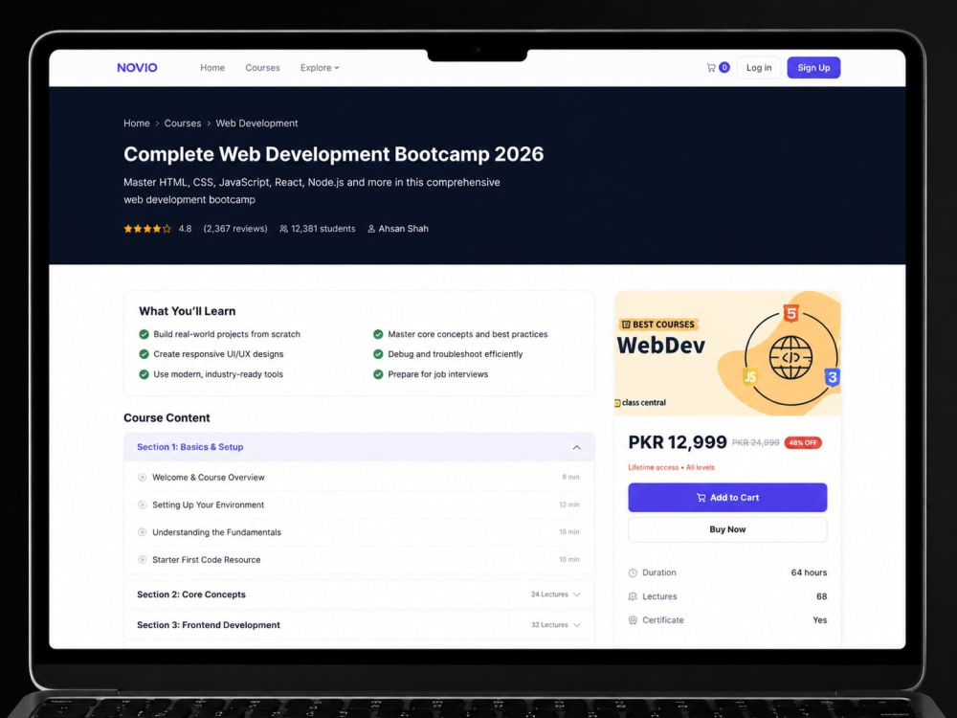The width and height of the screenshot is (957, 718).
Task: Click check icon beside Prepare for job interviews
Action: pyautogui.click(x=378, y=374)
